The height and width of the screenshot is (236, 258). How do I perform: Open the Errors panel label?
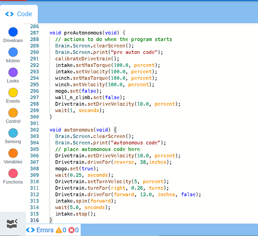[45, 230]
